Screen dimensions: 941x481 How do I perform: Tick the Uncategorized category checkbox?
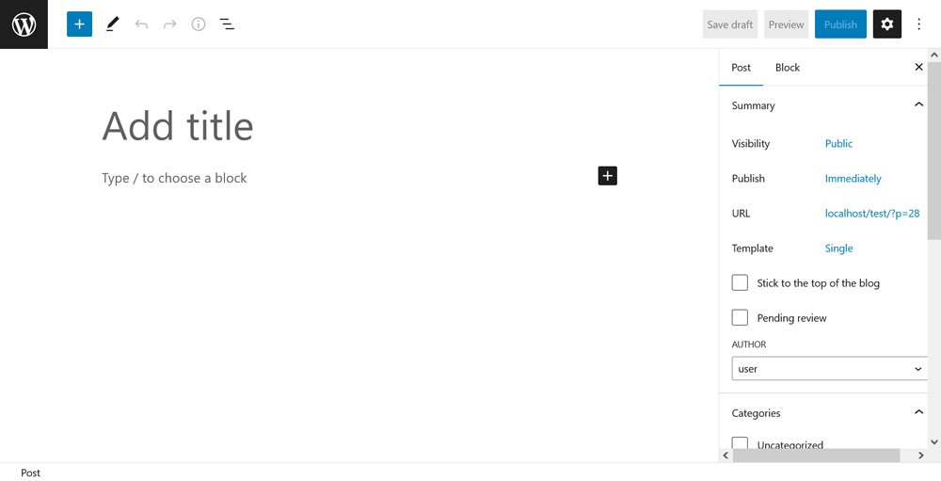point(740,443)
